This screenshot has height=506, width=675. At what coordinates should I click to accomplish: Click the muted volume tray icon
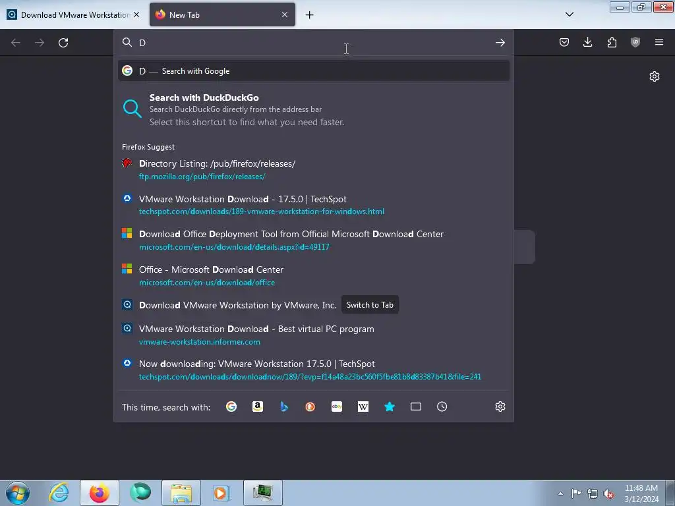[x=608, y=493]
